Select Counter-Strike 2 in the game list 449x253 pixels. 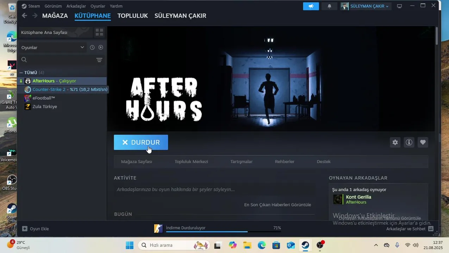(63, 89)
